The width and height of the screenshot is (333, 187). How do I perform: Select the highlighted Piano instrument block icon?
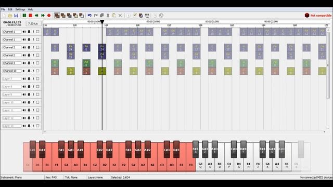[57, 16]
